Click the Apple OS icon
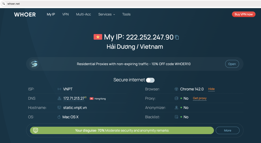The image size is (261, 143). (59, 117)
